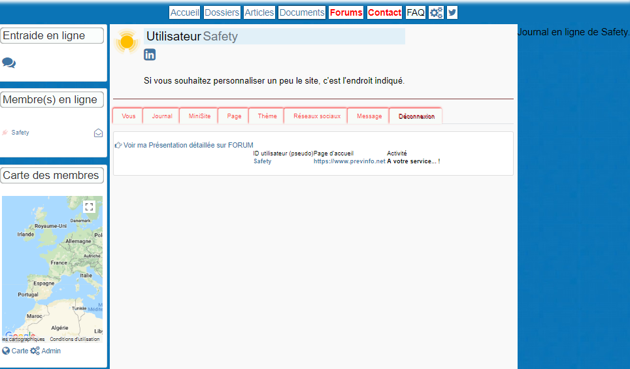Click the Carte des membres panel heading
The width and height of the screenshot is (630, 369).
(52, 175)
